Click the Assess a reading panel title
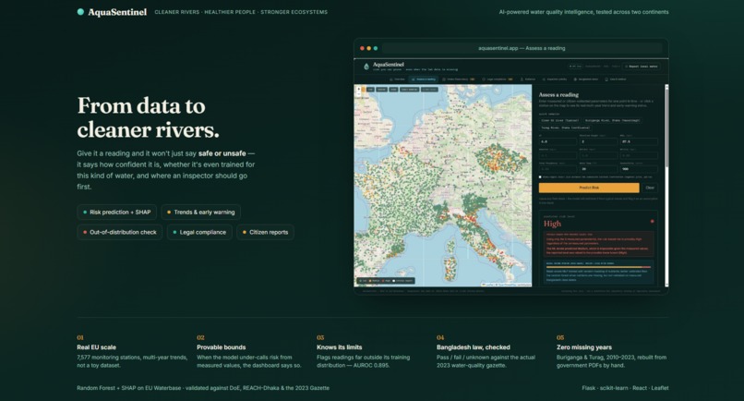 [558, 95]
